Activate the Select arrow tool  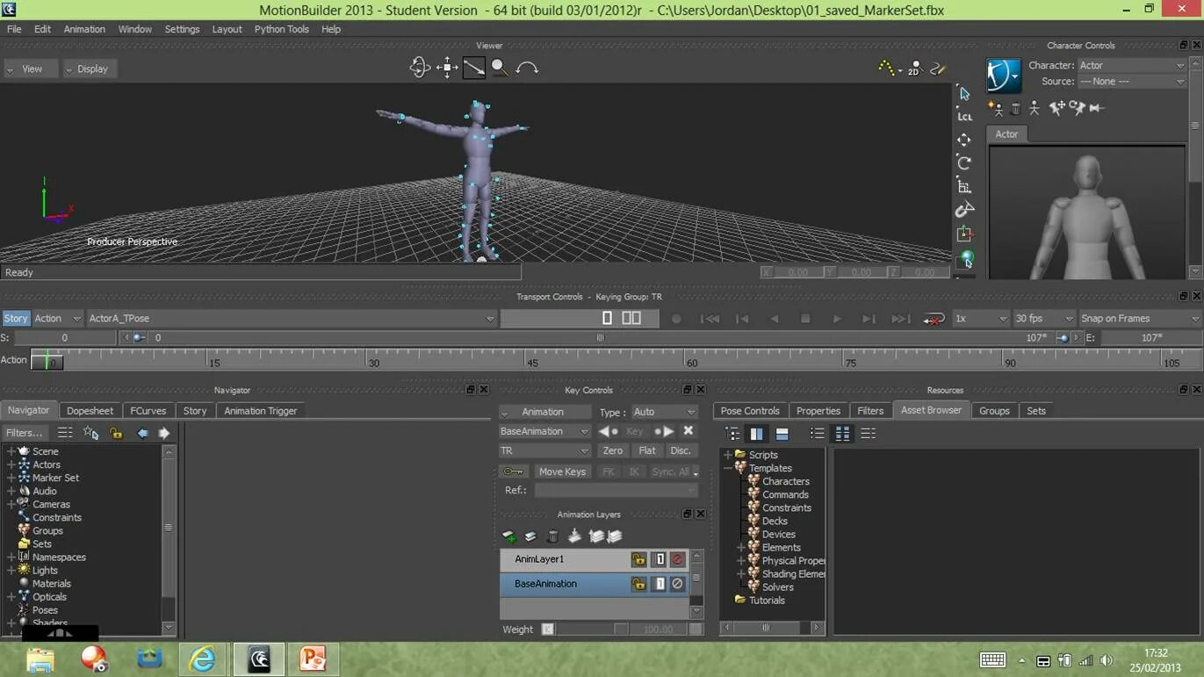(964, 93)
